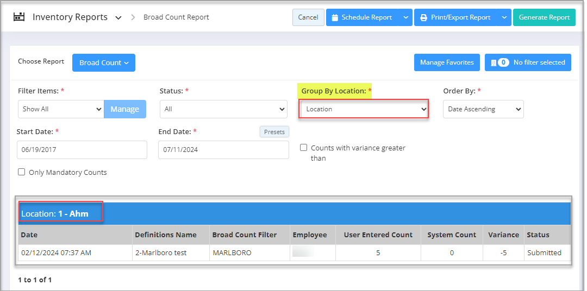
Task: Open the Broad Count report selector
Action: [x=103, y=62]
